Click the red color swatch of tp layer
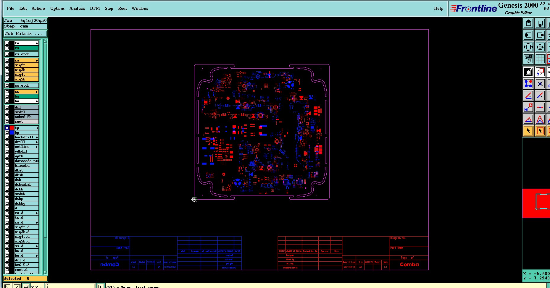Viewport: 550px width, 288px height. pos(12,128)
